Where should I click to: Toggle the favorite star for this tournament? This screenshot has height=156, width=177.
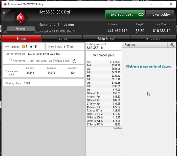click(4, 12)
